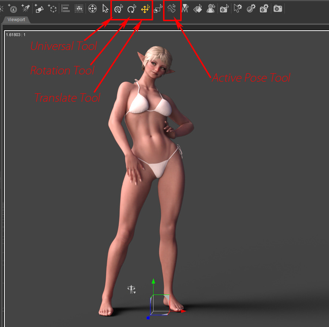Select the Node Selection arrow tool
Image resolution: width=329 pixels, height=327 pixels.
point(105,9)
